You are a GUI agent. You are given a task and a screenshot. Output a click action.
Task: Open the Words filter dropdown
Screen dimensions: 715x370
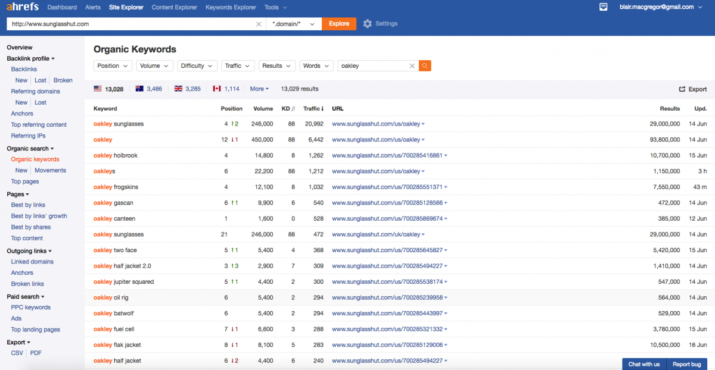click(x=316, y=66)
